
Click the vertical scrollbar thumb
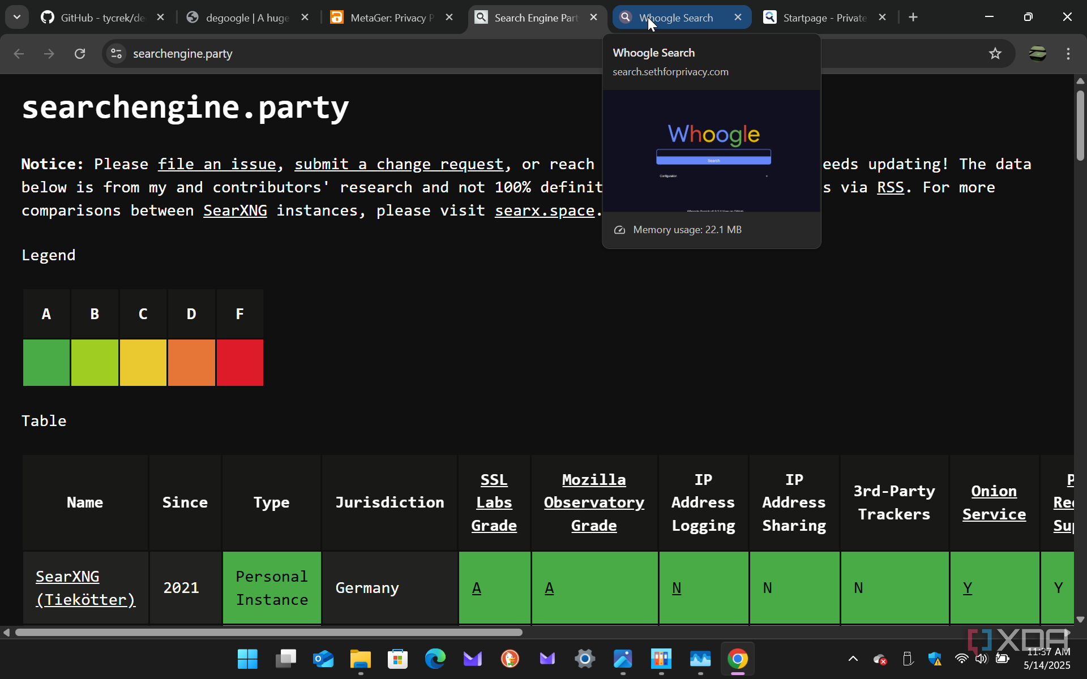tap(1080, 124)
